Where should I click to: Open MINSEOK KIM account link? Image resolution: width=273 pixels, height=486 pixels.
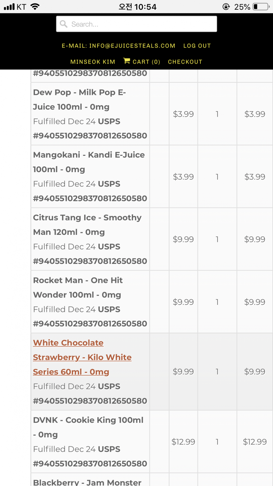click(93, 62)
